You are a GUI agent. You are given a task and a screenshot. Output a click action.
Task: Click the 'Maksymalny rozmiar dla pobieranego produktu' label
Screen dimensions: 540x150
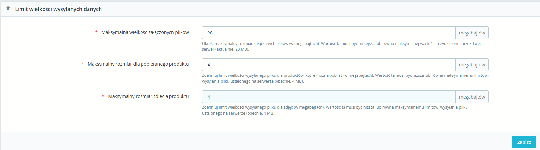click(138, 64)
